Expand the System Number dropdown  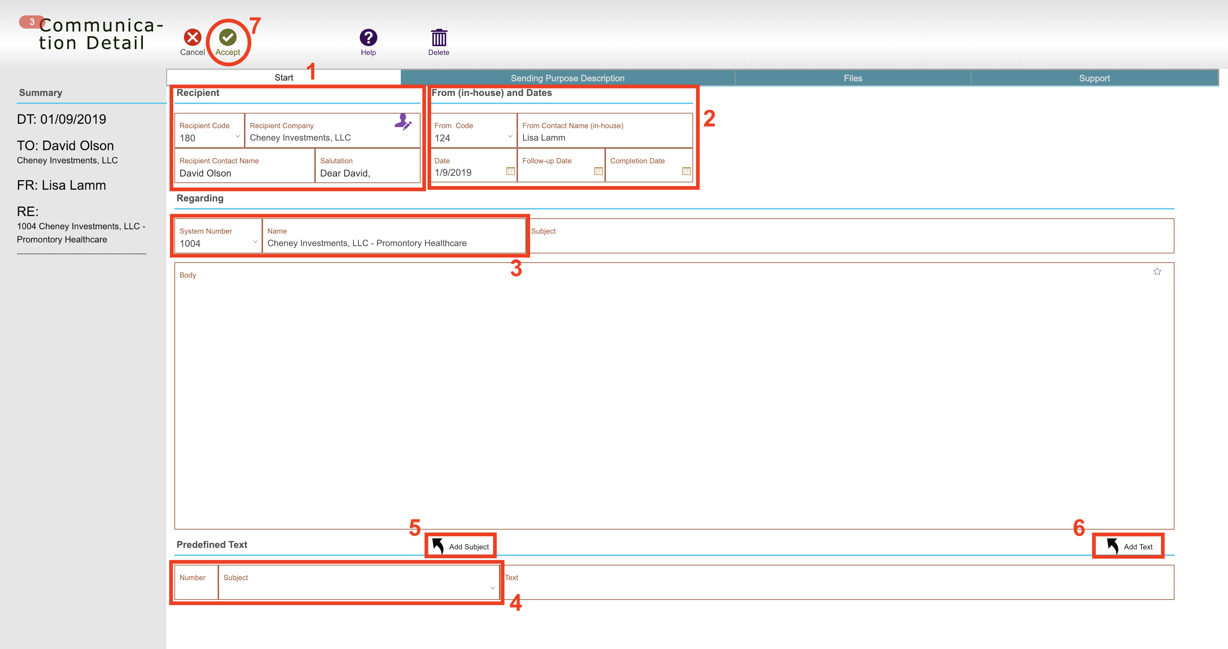[255, 242]
